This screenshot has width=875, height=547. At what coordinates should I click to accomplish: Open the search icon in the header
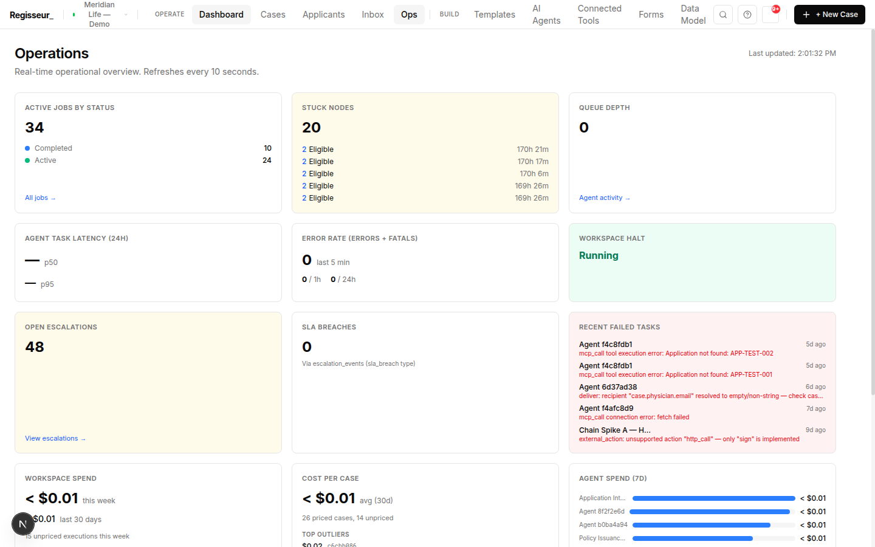coord(722,15)
